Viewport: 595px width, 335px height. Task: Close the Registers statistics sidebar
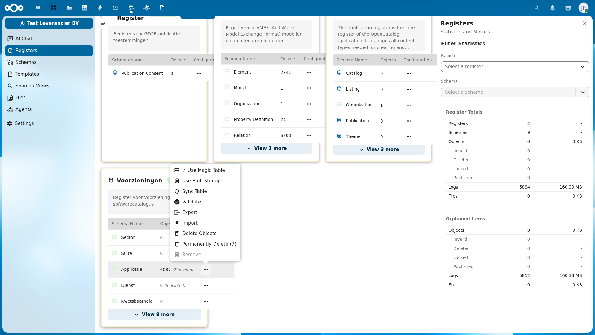pos(584,23)
